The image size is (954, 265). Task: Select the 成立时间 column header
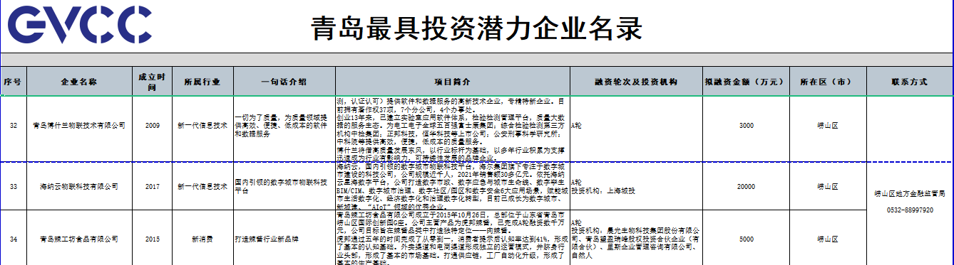152,82
